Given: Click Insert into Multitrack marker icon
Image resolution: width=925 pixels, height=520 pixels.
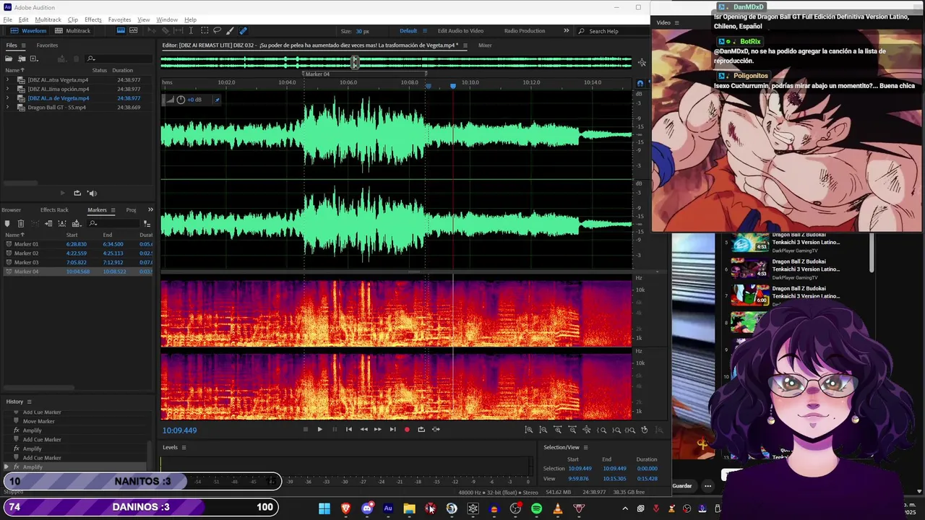Looking at the screenshot, I should (77, 224).
